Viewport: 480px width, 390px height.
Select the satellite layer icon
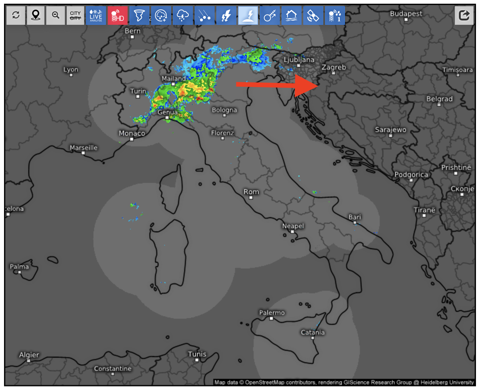click(313, 15)
